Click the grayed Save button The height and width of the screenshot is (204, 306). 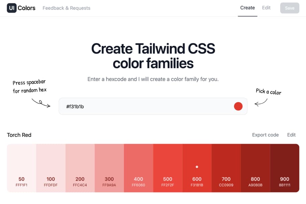pos(289,8)
